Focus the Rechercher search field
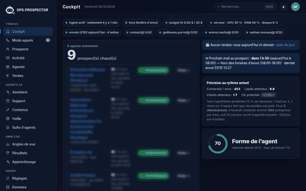The width and height of the screenshot is (306, 191). click(246, 7)
